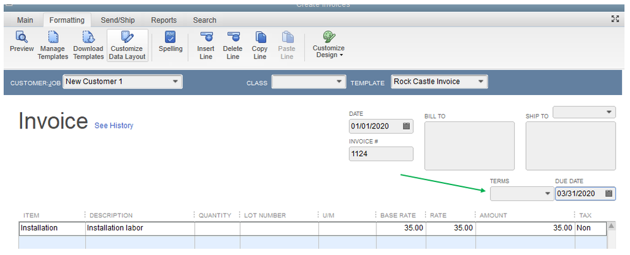
Task: Toggle full-screen with the expand icon
Action: pos(615,19)
